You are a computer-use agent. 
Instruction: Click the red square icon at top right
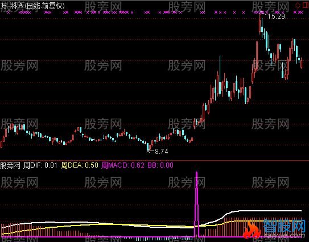[x=305, y=5]
